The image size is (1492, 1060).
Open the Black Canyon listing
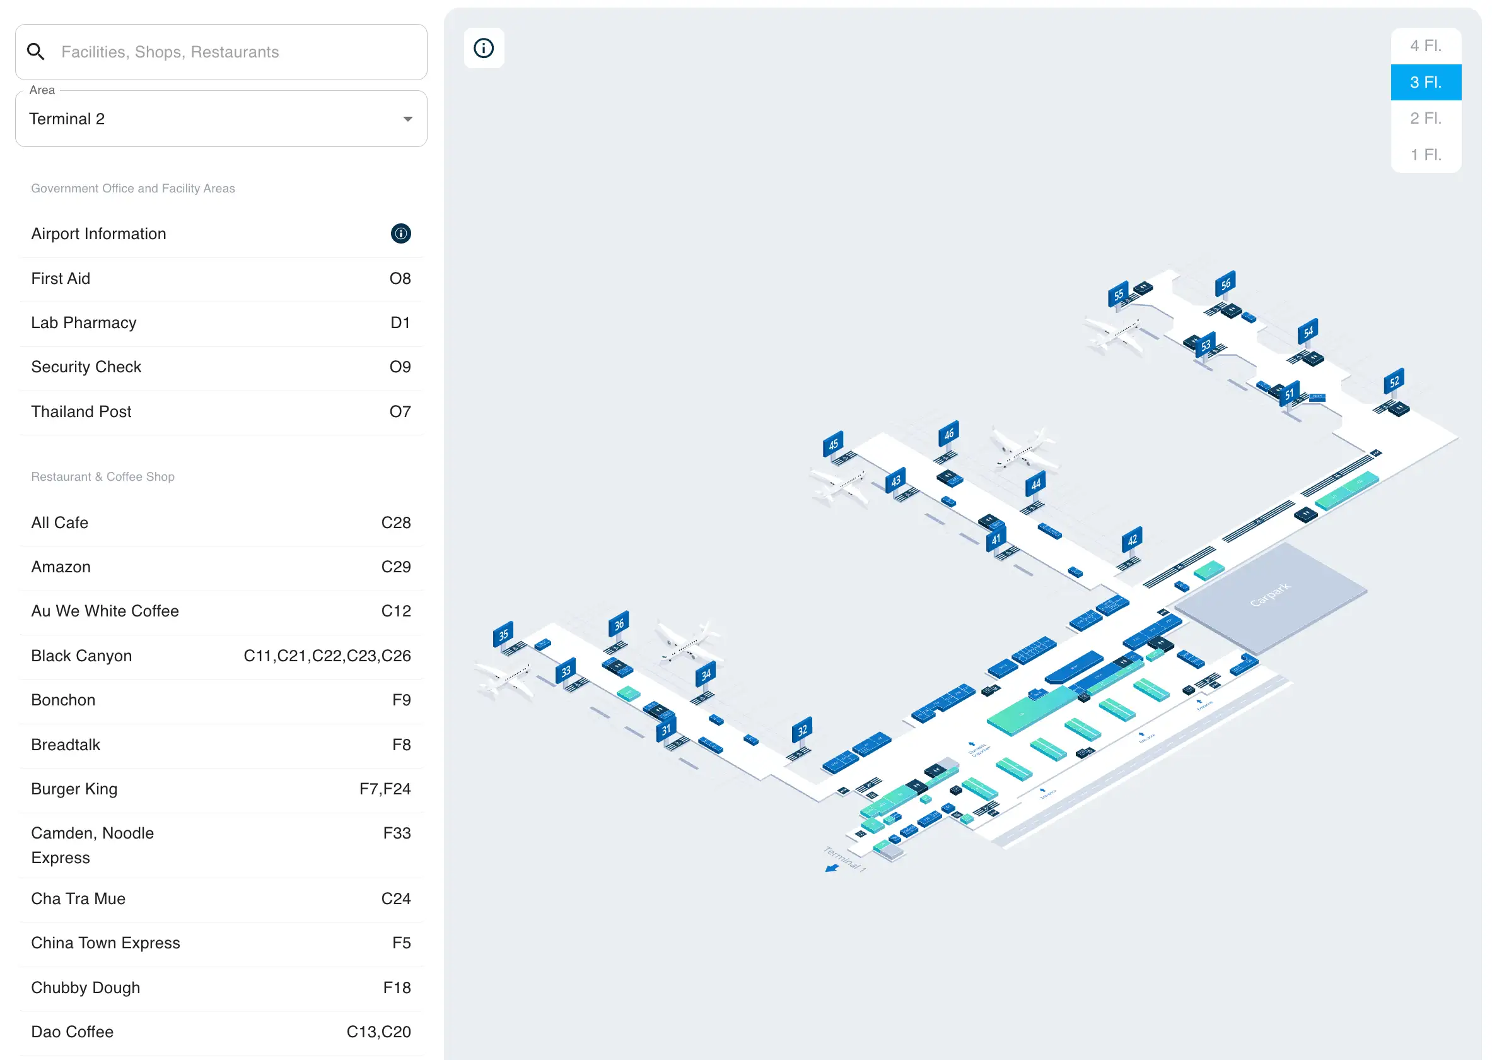tap(221, 656)
